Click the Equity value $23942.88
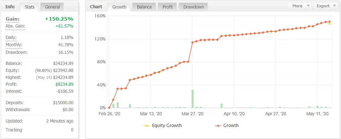 pos(63,70)
